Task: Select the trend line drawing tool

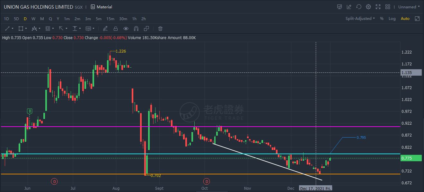Action: (7, 29)
